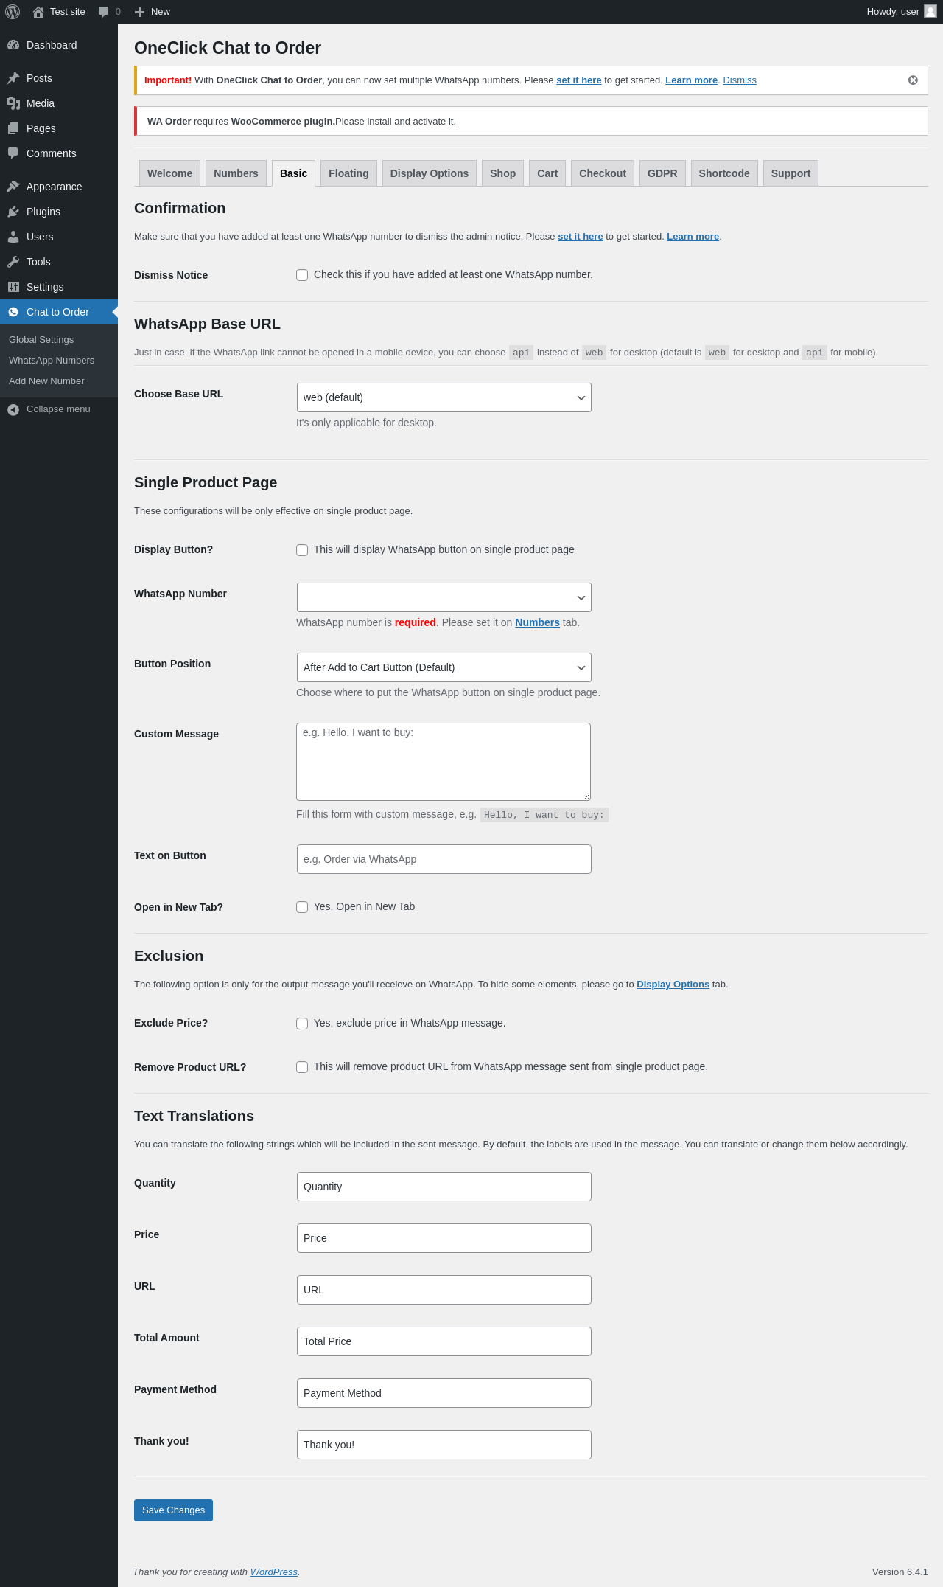This screenshot has width=943, height=1587.
Task: Click the Text on Button input field
Action: 444,859
